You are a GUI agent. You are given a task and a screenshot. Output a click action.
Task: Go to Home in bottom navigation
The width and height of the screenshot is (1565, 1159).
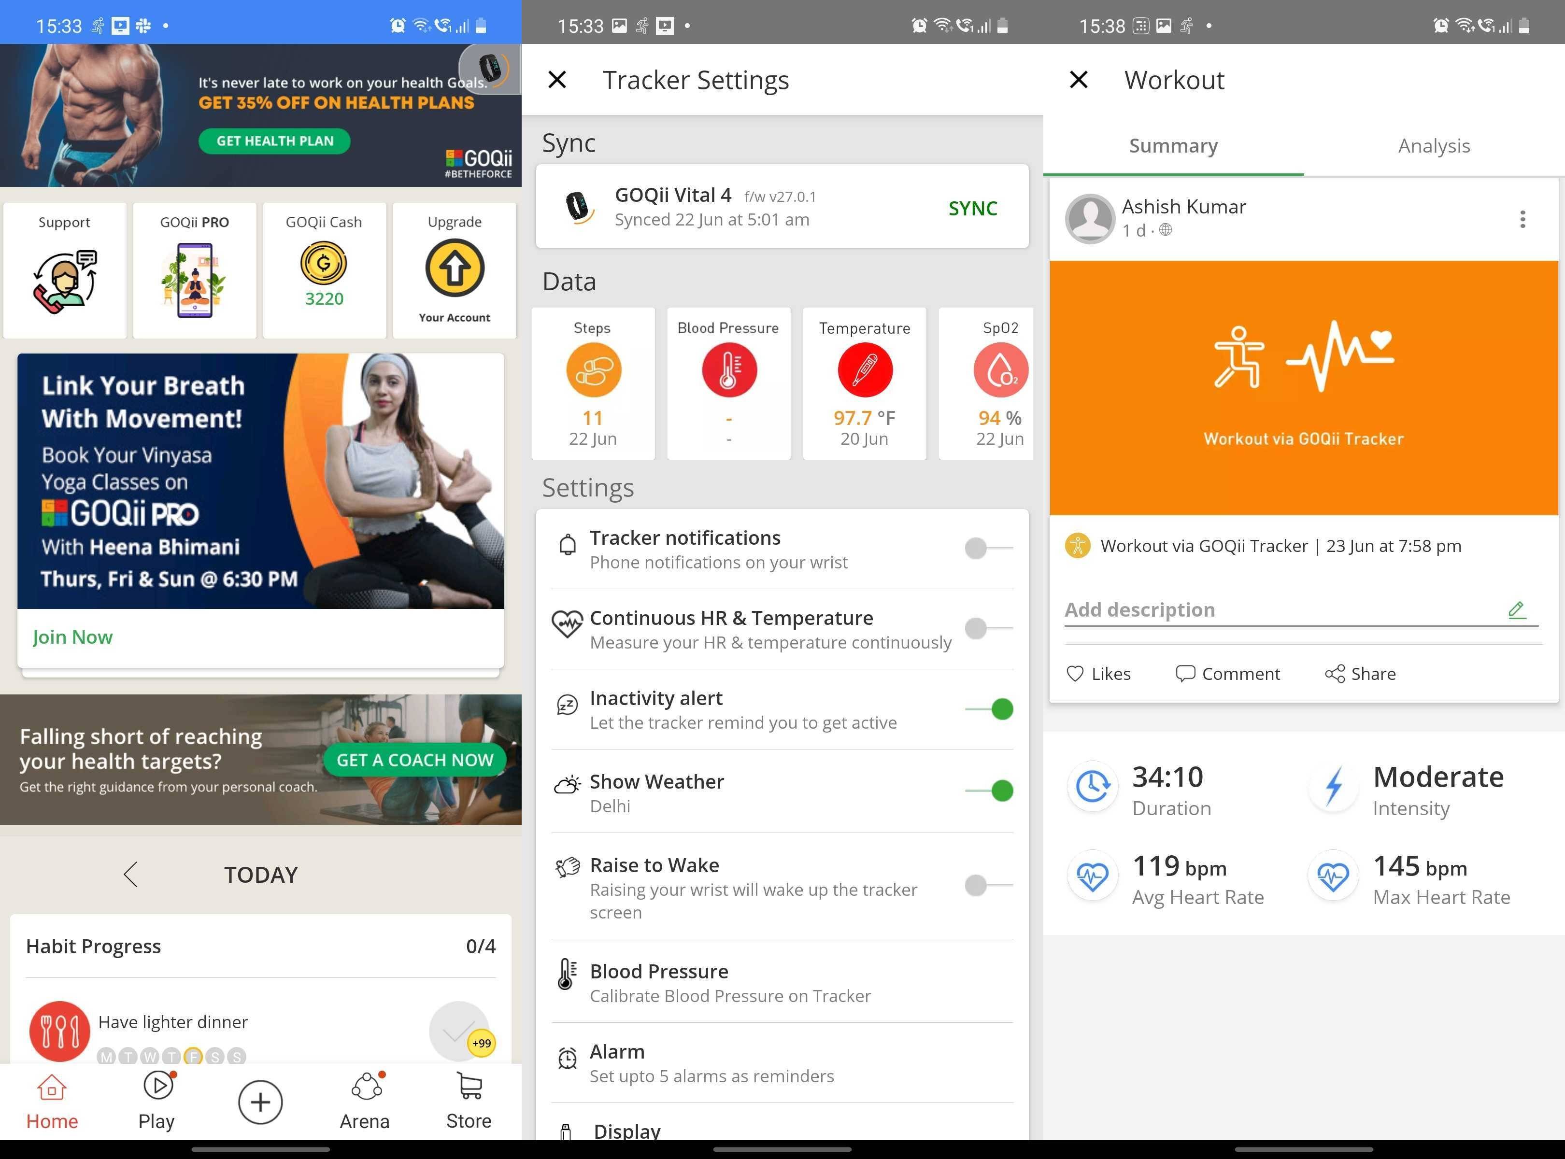click(52, 1102)
